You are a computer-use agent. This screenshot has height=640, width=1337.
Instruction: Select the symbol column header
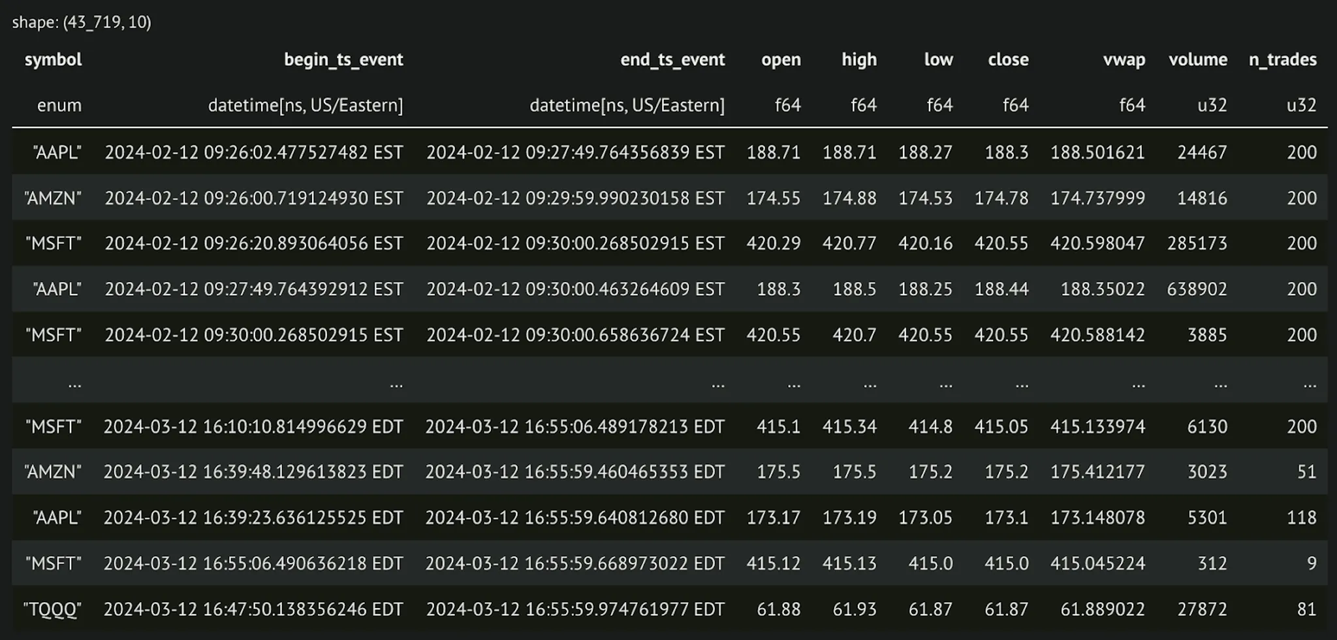54,59
